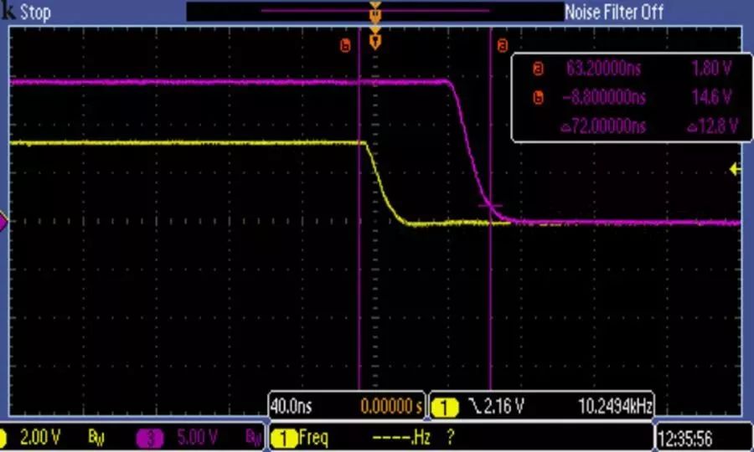
Task: Click the channel 3 bandwidth limit Bw icon
Action: (253, 438)
